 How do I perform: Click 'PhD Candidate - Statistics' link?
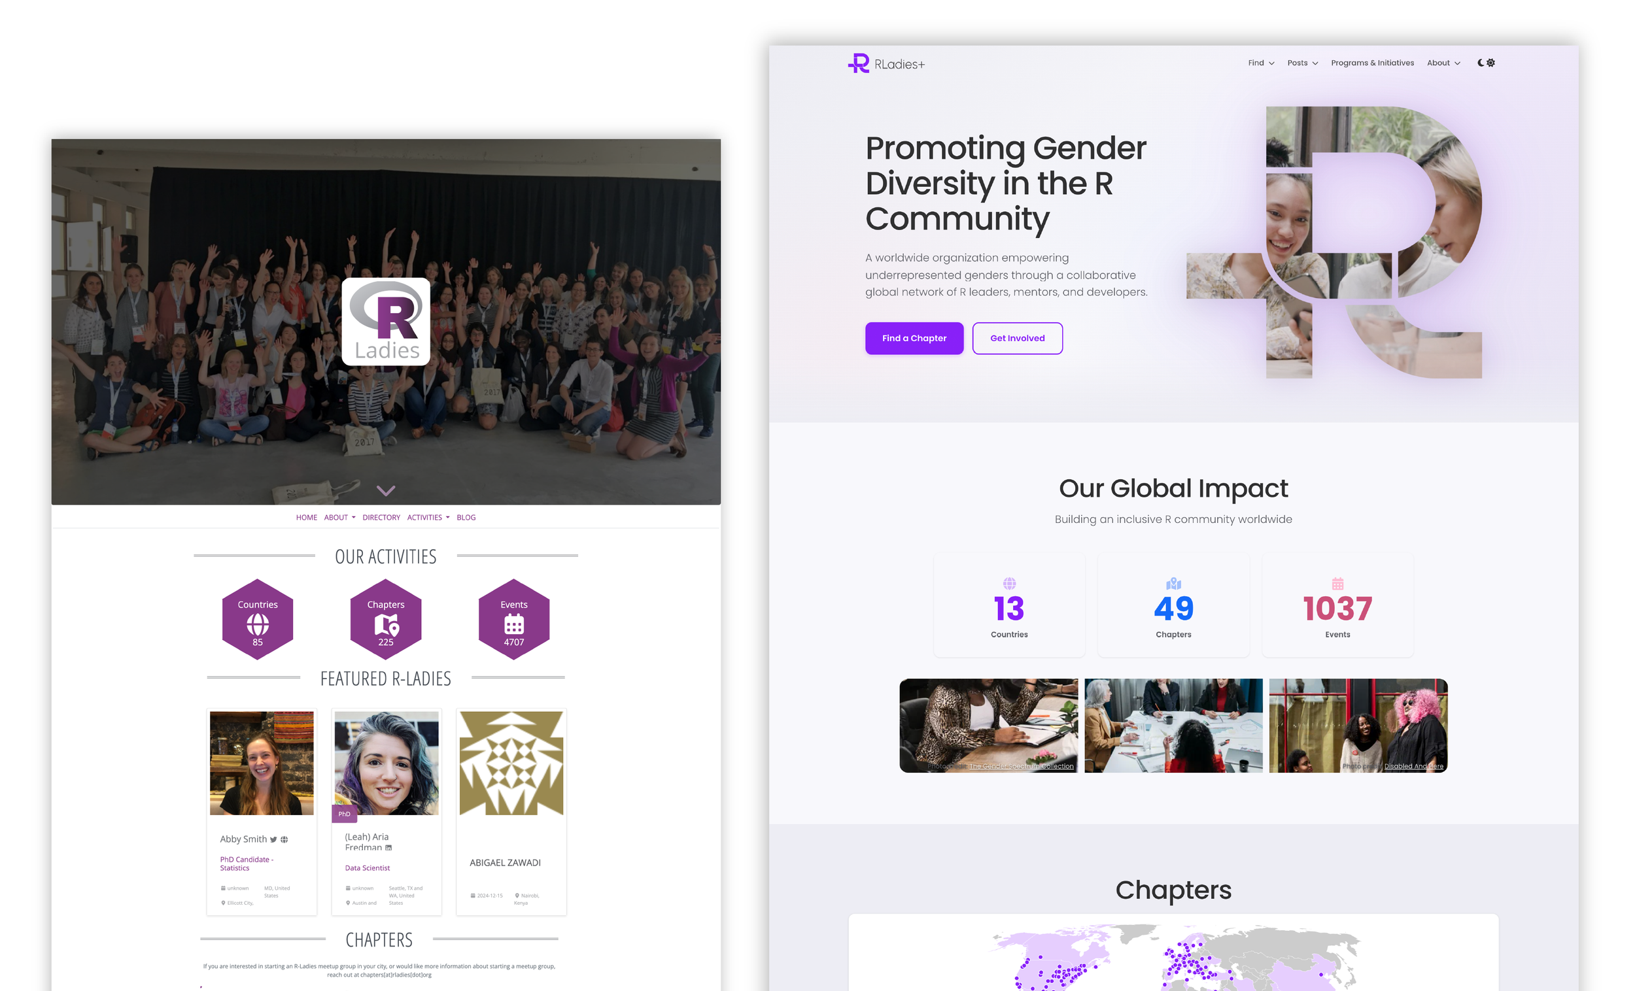pos(246,864)
